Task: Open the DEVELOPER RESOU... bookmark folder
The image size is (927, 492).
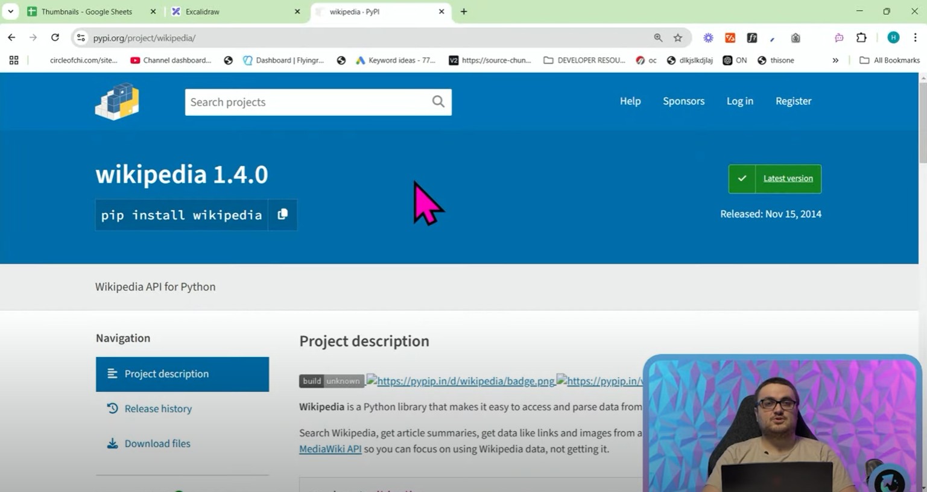Action: click(x=584, y=60)
